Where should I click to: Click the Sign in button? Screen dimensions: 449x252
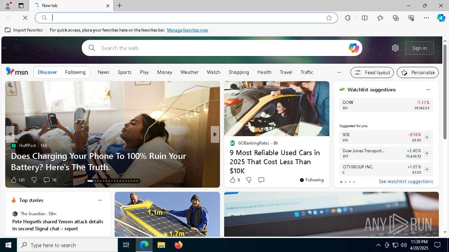click(420, 48)
